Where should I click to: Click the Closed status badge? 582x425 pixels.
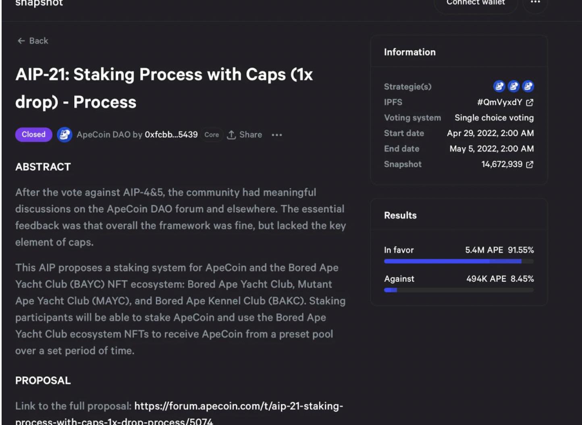tap(34, 135)
